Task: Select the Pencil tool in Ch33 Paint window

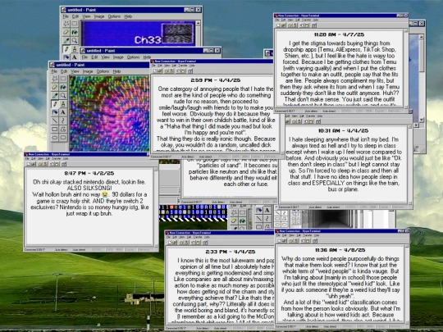Action: [66, 49]
